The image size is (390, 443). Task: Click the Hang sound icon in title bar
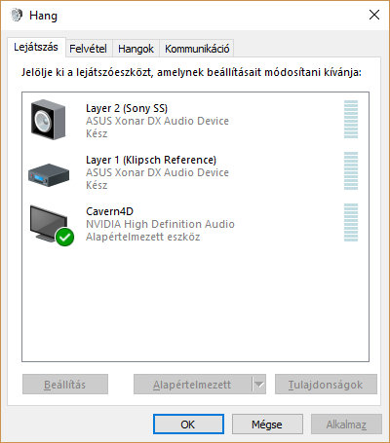[x=17, y=15]
